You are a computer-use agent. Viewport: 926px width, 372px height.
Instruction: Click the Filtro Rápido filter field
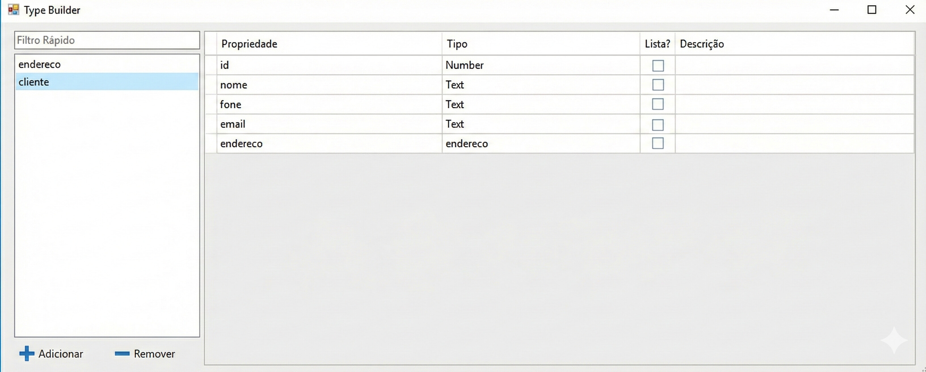tap(107, 40)
